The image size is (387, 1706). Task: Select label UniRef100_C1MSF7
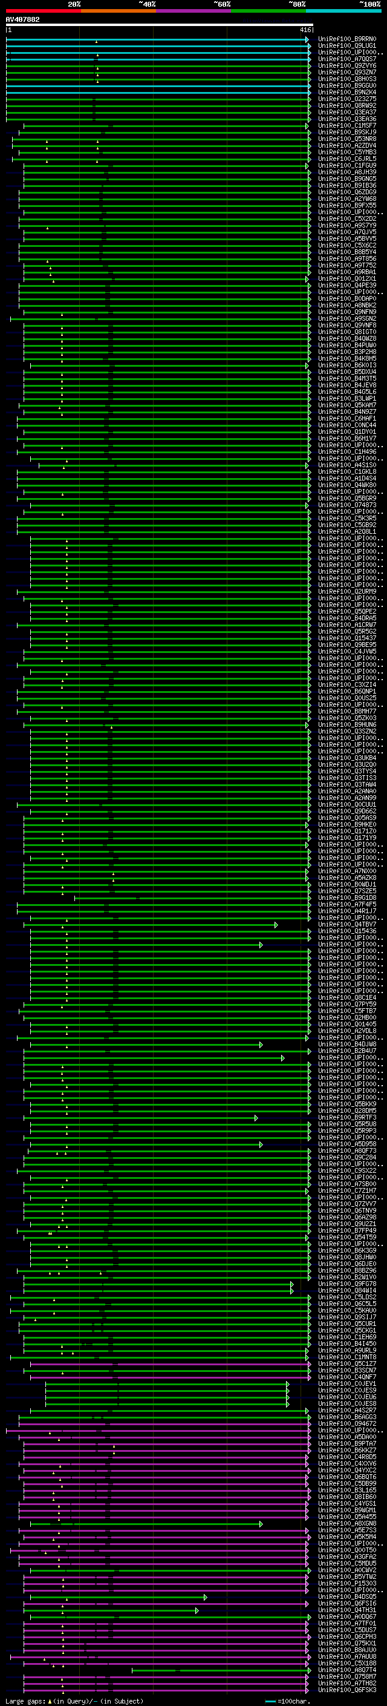click(x=347, y=125)
